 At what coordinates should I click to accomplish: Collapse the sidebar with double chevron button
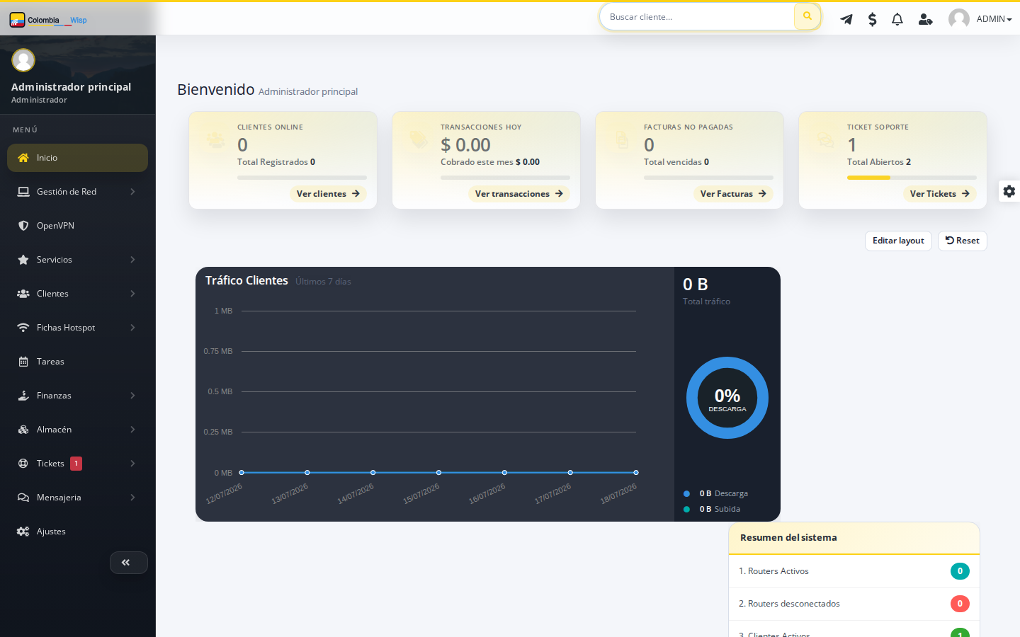pyautogui.click(x=128, y=563)
